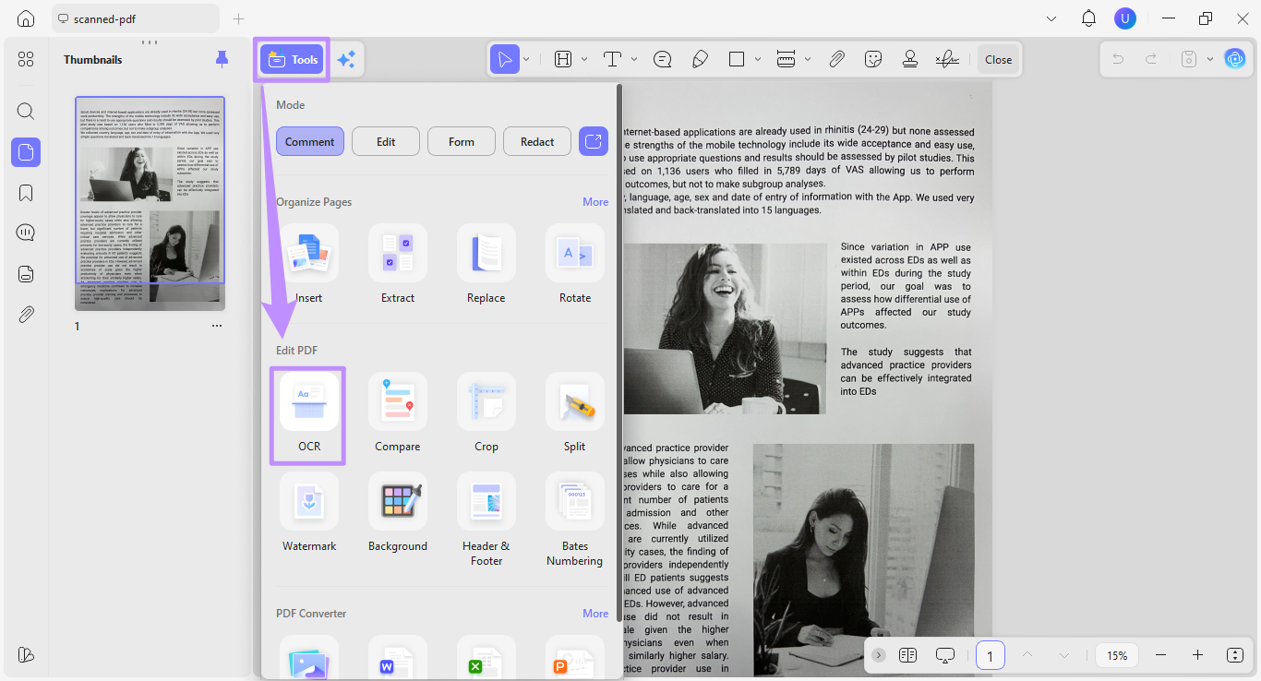1261x681 pixels.
Task: Select the pencil drawing tool
Action: [700, 59]
